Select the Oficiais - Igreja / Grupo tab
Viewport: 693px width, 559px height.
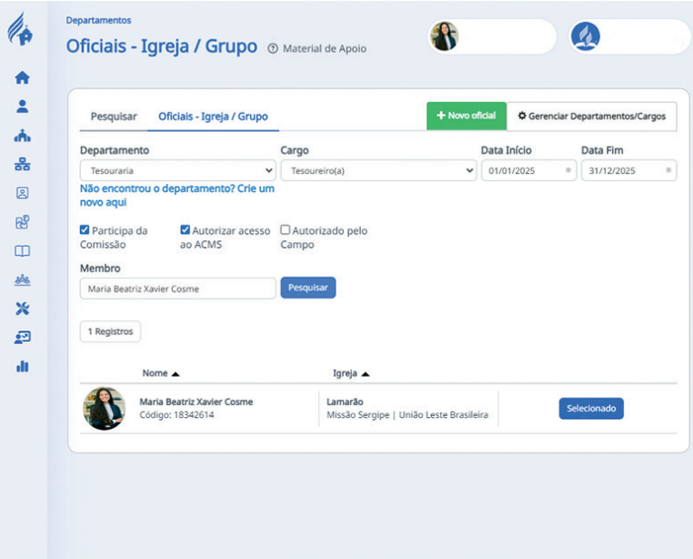[213, 117]
